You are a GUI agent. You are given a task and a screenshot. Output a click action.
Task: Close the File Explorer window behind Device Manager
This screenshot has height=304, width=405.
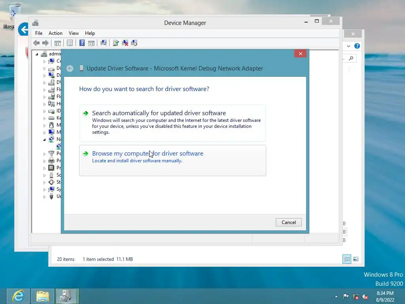353,34
